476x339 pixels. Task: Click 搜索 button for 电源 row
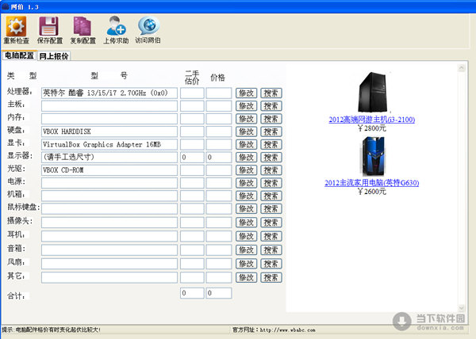click(271, 183)
